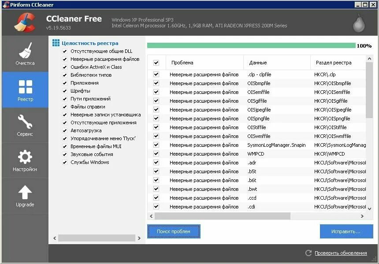Sort by the Проблема column header
The image size is (379, 264).
coord(205,63)
